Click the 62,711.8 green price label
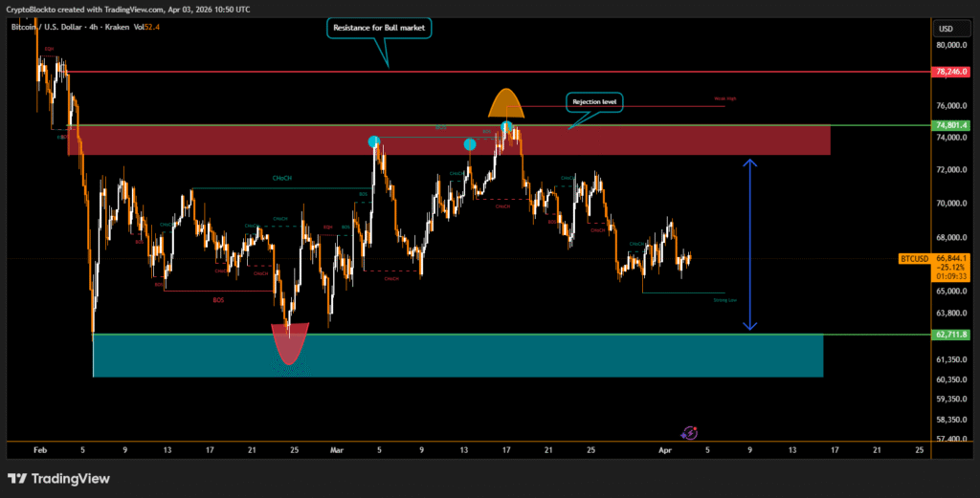Image resolution: width=980 pixels, height=498 pixels. click(951, 335)
